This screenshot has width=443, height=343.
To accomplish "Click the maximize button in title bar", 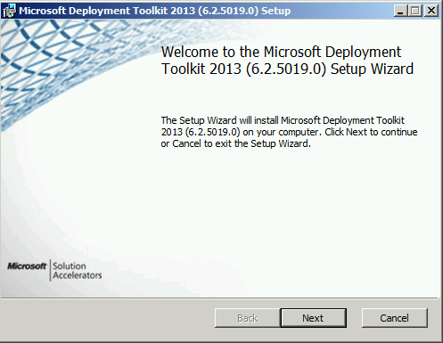I will [415, 11].
